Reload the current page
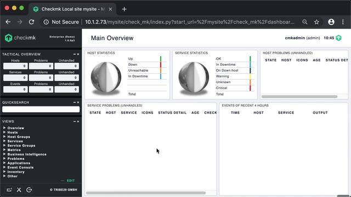Image resolution: width=351 pixels, height=197 pixels. tap(32, 22)
